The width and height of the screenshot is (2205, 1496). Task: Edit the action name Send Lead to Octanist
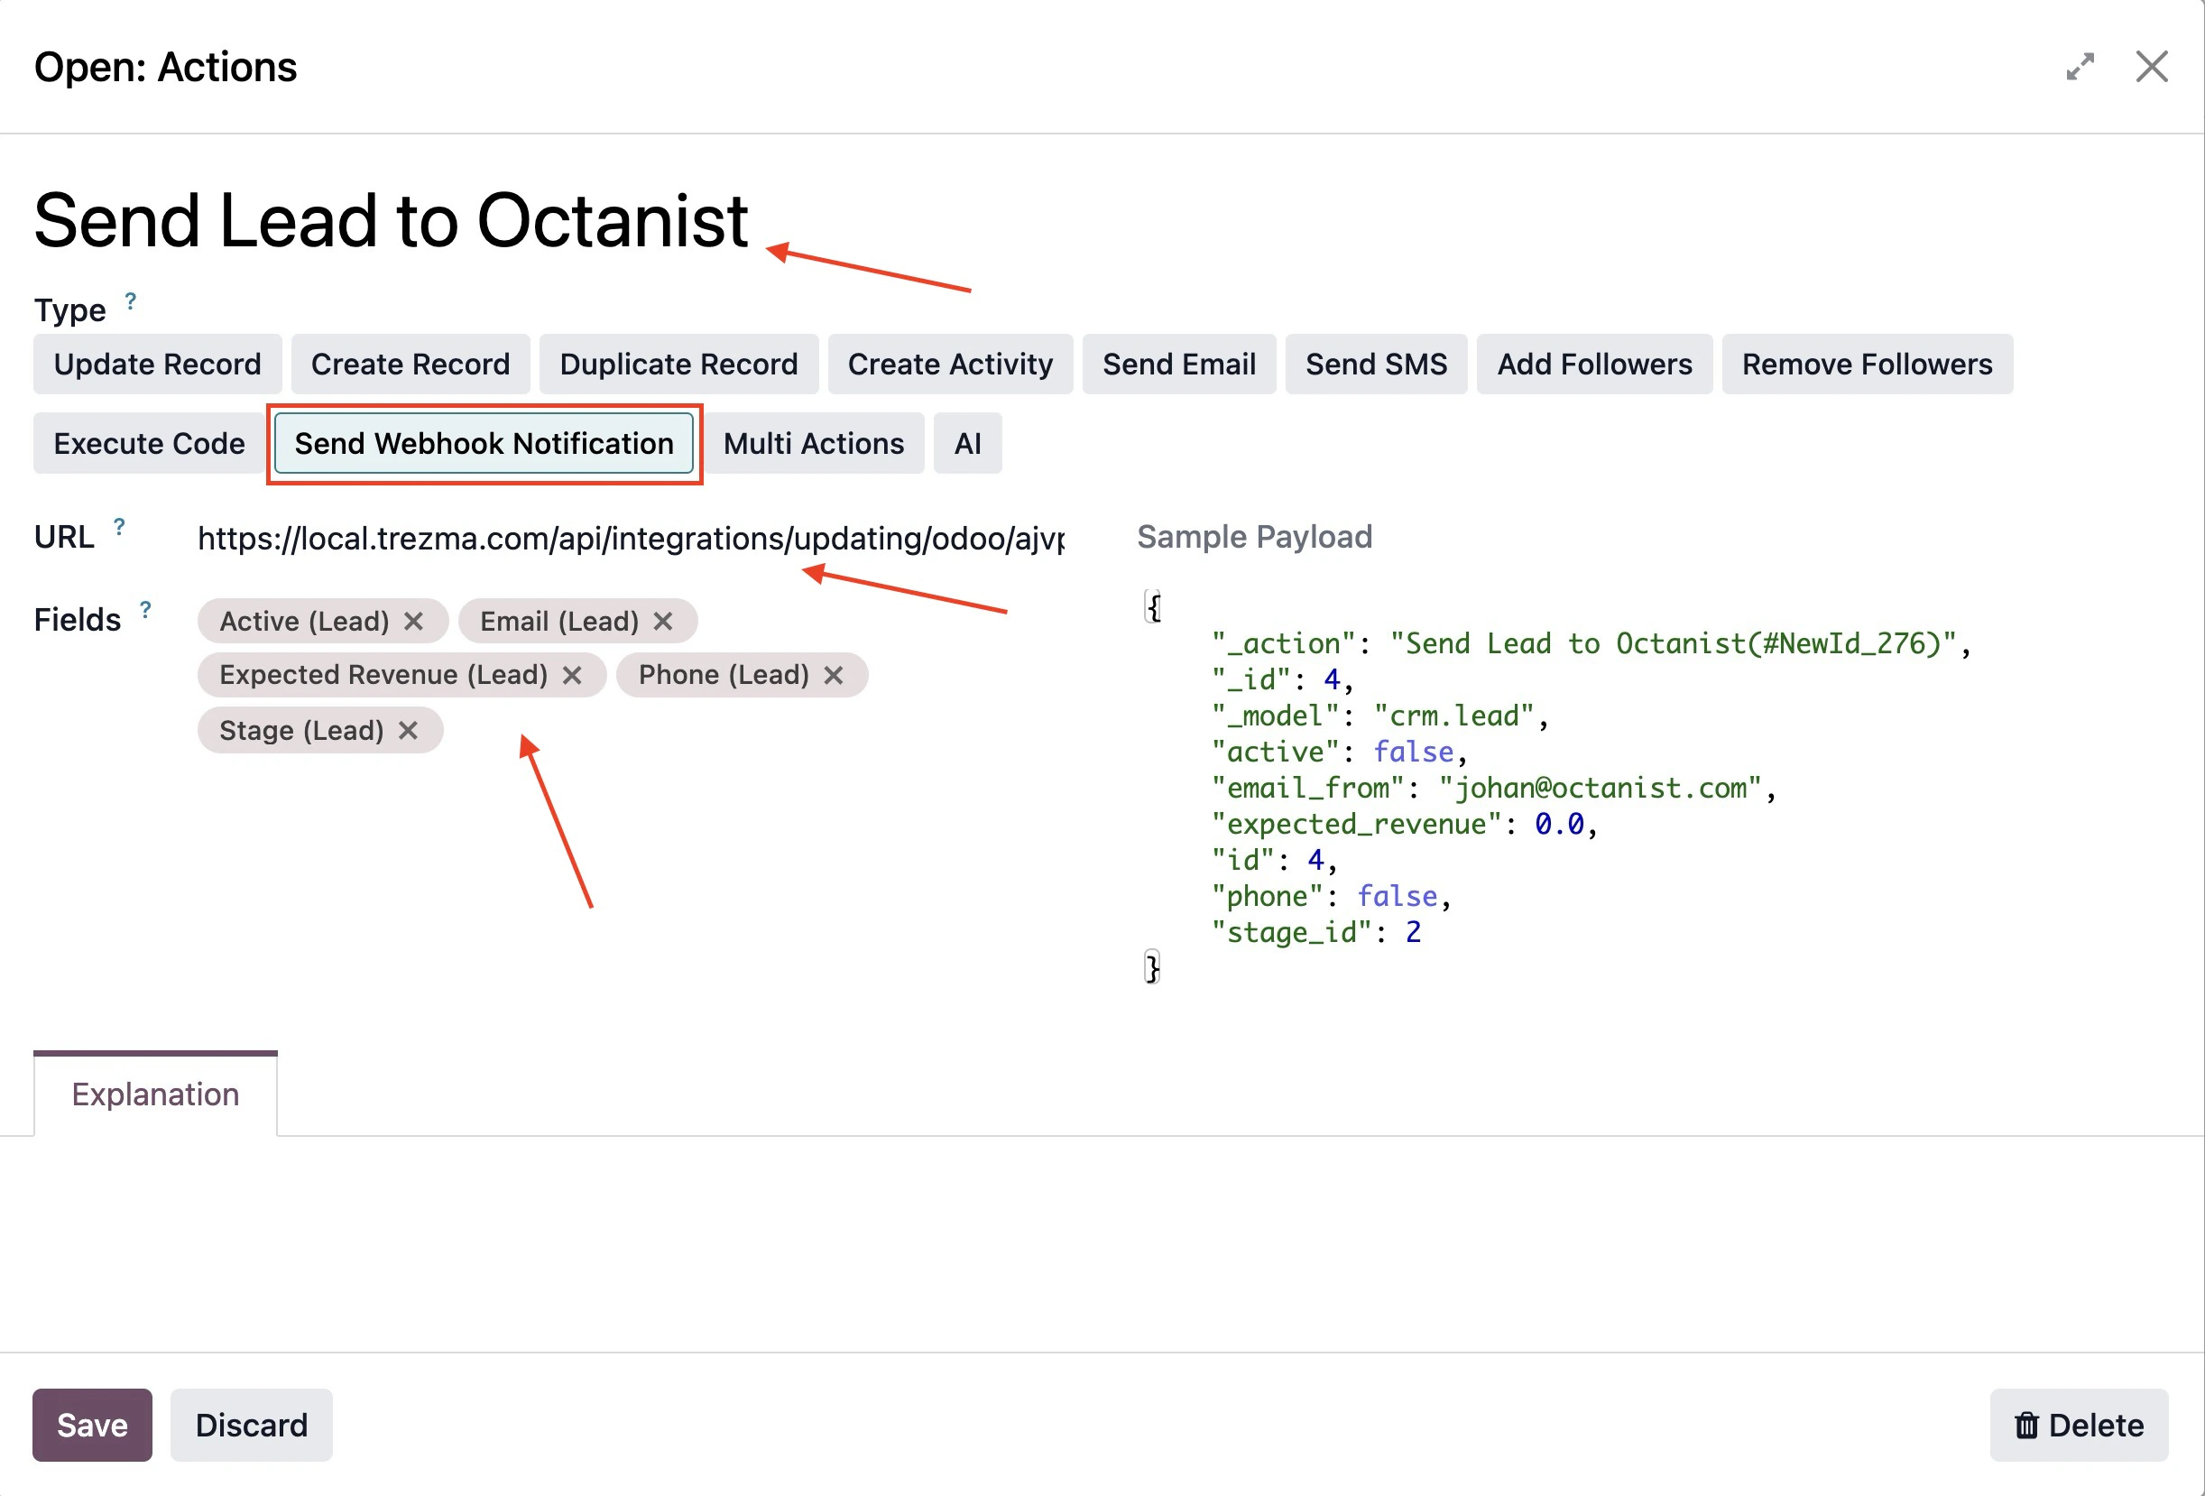[391, 221]
